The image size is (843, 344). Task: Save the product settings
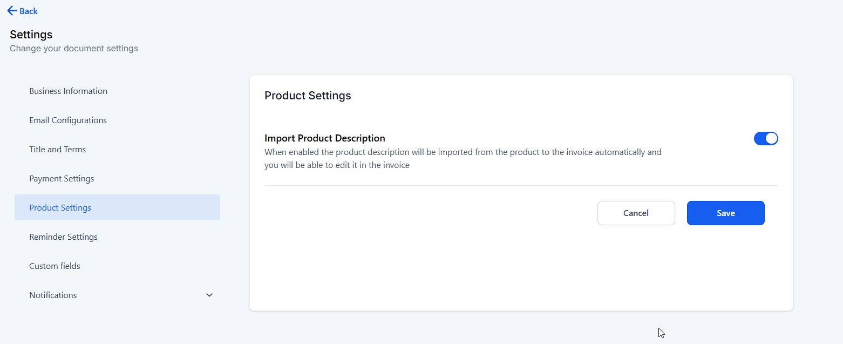point(725,213)
